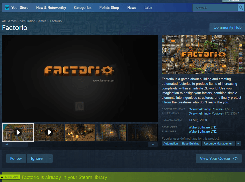The image size is (245, 182).
Task: Go to the Points Shop
Action: point(109,8)
